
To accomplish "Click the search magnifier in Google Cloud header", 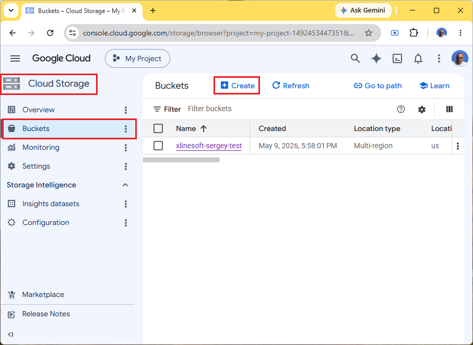I will (x=355, y=58).
